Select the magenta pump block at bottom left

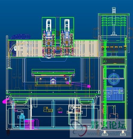[x=29, y=124]
